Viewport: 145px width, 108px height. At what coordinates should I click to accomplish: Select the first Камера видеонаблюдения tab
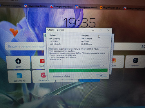click(61, 6)
